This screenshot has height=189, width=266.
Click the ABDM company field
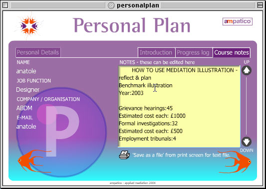pos(24,108)
